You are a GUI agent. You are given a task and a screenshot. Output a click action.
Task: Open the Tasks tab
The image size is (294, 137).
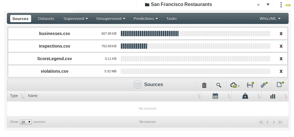click(171, 19)
